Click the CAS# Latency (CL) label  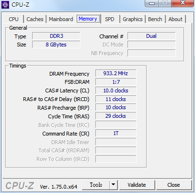[x=67, y=91]
